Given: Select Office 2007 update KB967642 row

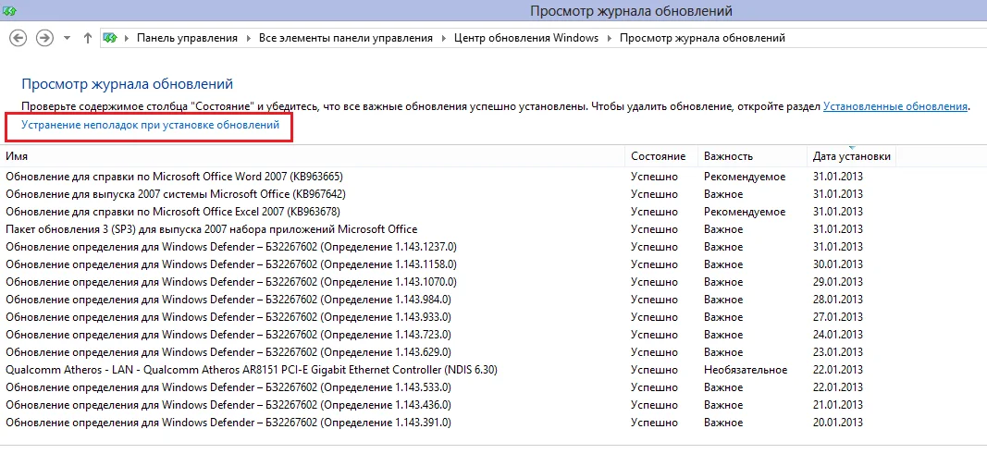Looking at the screenshot, I should pos(449,194).
